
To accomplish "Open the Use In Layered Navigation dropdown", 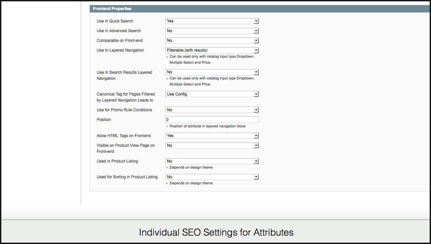I will coord(212,50).
